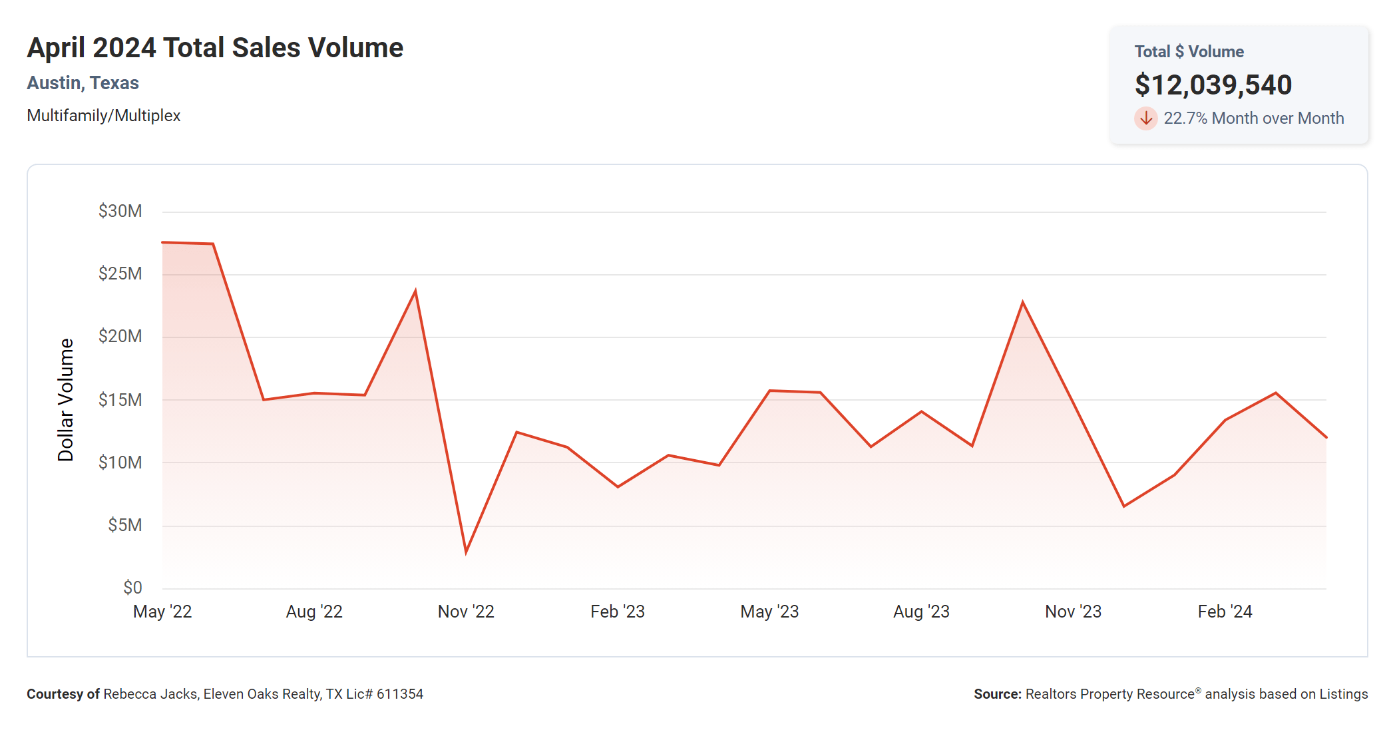Click the Nov '22 x-axis label
The height and width of the screenshot is (732, 1395).
tap(466, 612)
